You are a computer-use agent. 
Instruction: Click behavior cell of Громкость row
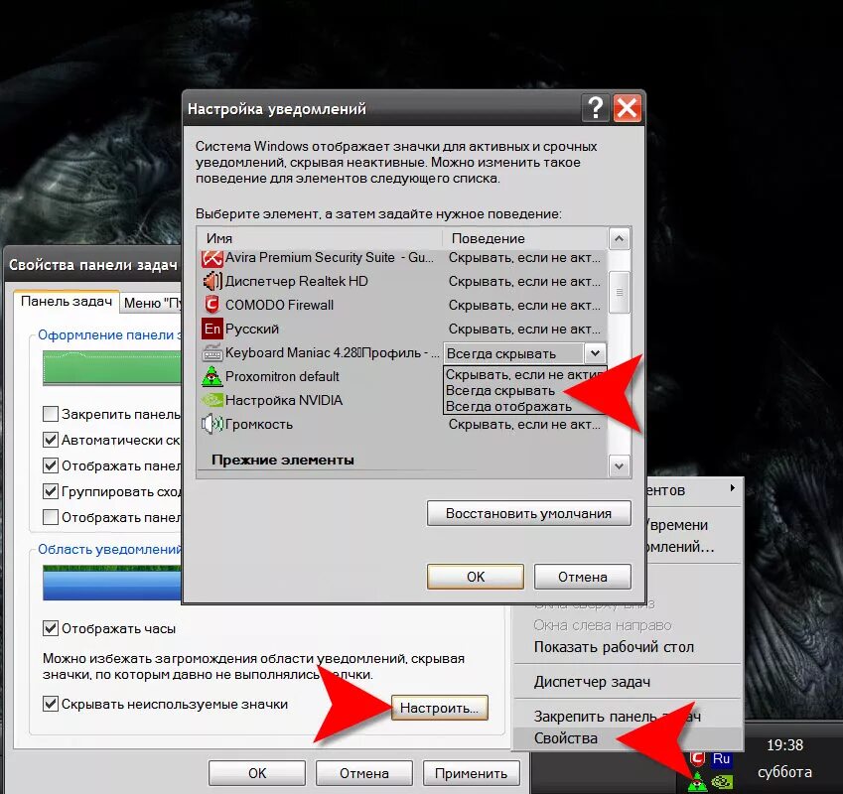[x=524, y=425]
